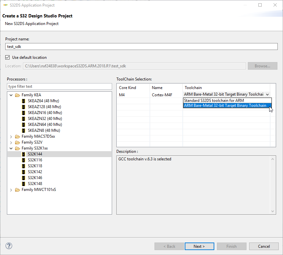Image resolution: width=283 pixels, height=255 pixels.
Task: Click the GCC toolchain v.6.3 description text
Action: (145, 159)
